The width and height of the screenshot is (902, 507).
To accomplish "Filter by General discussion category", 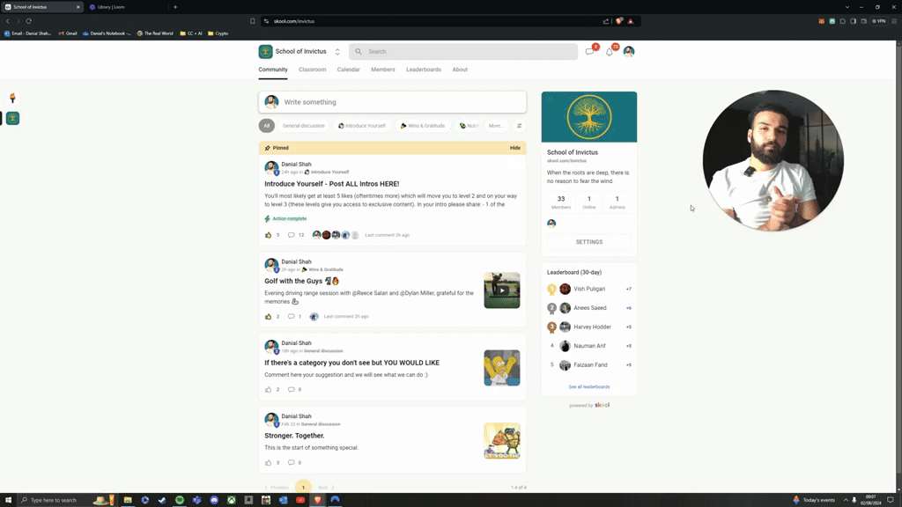I will click(303, 126).
